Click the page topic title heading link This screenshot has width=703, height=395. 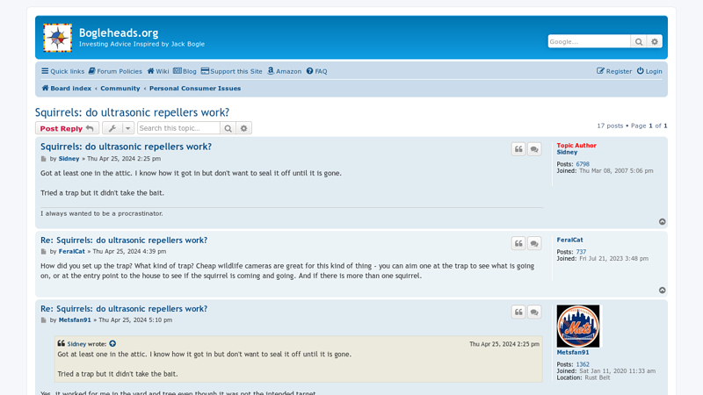(132, 112)
